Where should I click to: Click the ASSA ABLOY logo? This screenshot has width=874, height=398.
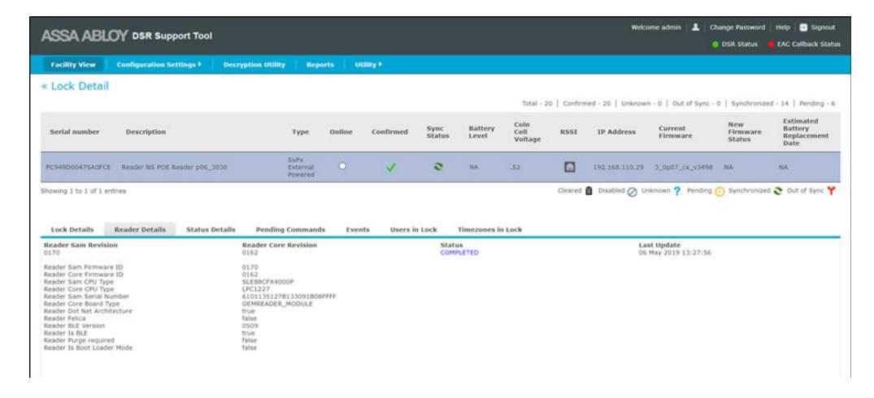tap(85, 36)
